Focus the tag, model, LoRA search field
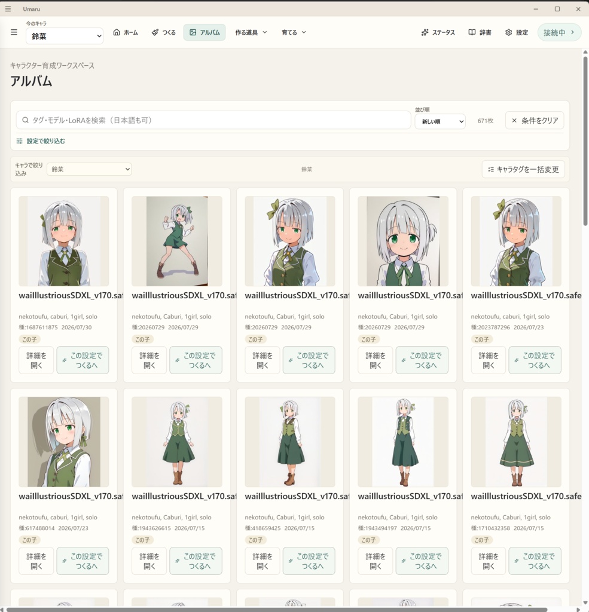589x612 pixels. (213, 120)
